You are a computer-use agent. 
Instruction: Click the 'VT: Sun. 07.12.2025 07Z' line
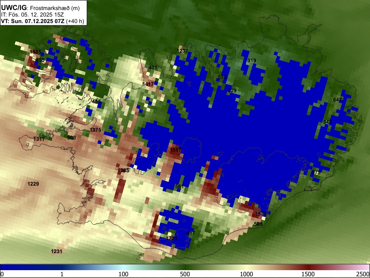pyautogui.click(x=33, y=21)
